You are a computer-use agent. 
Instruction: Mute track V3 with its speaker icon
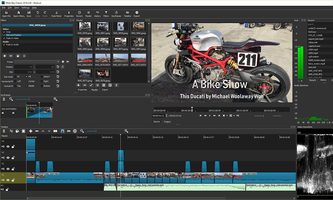[3, 158]
